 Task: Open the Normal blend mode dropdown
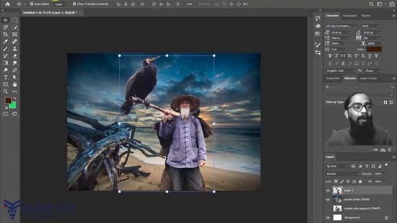click(x=342, y=174)
